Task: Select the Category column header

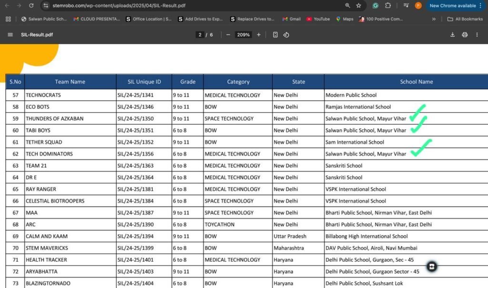Action: pyautogui.click(x=238, y=82)
